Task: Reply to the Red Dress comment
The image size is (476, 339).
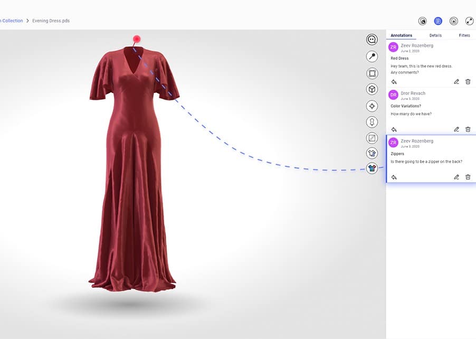Action: [394, 82]
